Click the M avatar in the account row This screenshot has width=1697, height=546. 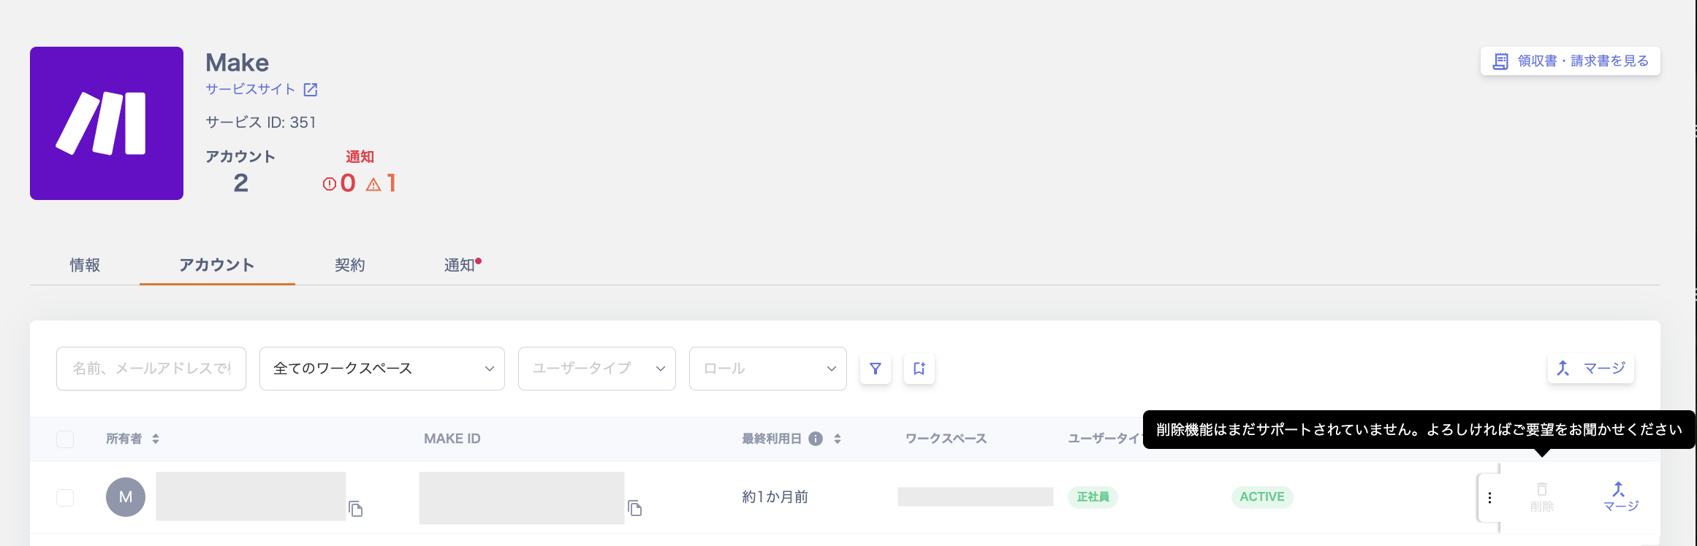(126, 497)
